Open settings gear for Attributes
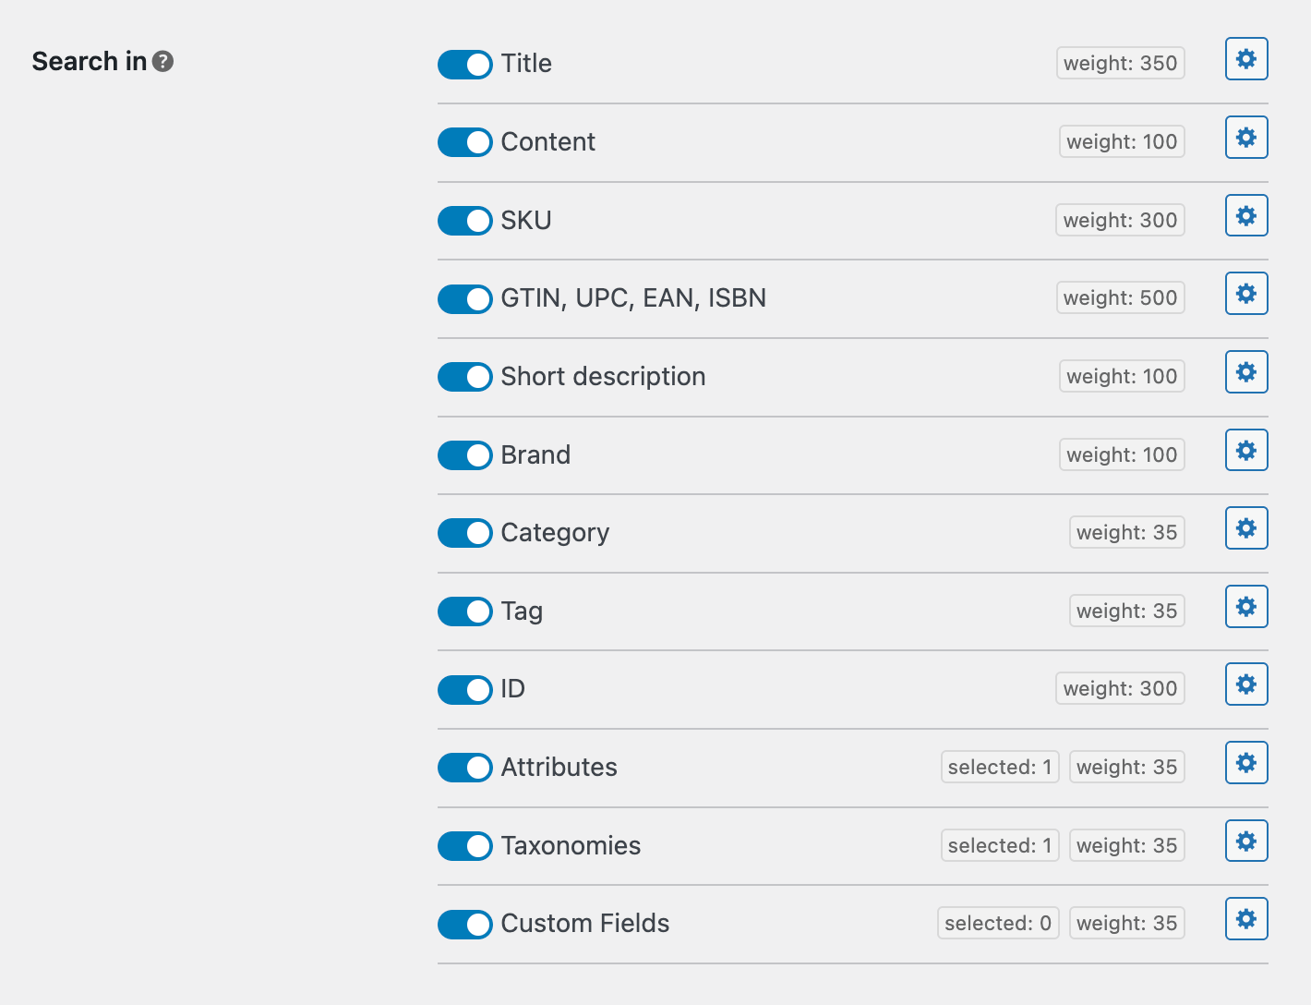1311x1005 pixels. pyautogui.click(x=1245, y=763)
